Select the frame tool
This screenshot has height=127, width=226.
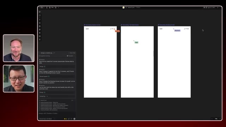pos(40,23)
